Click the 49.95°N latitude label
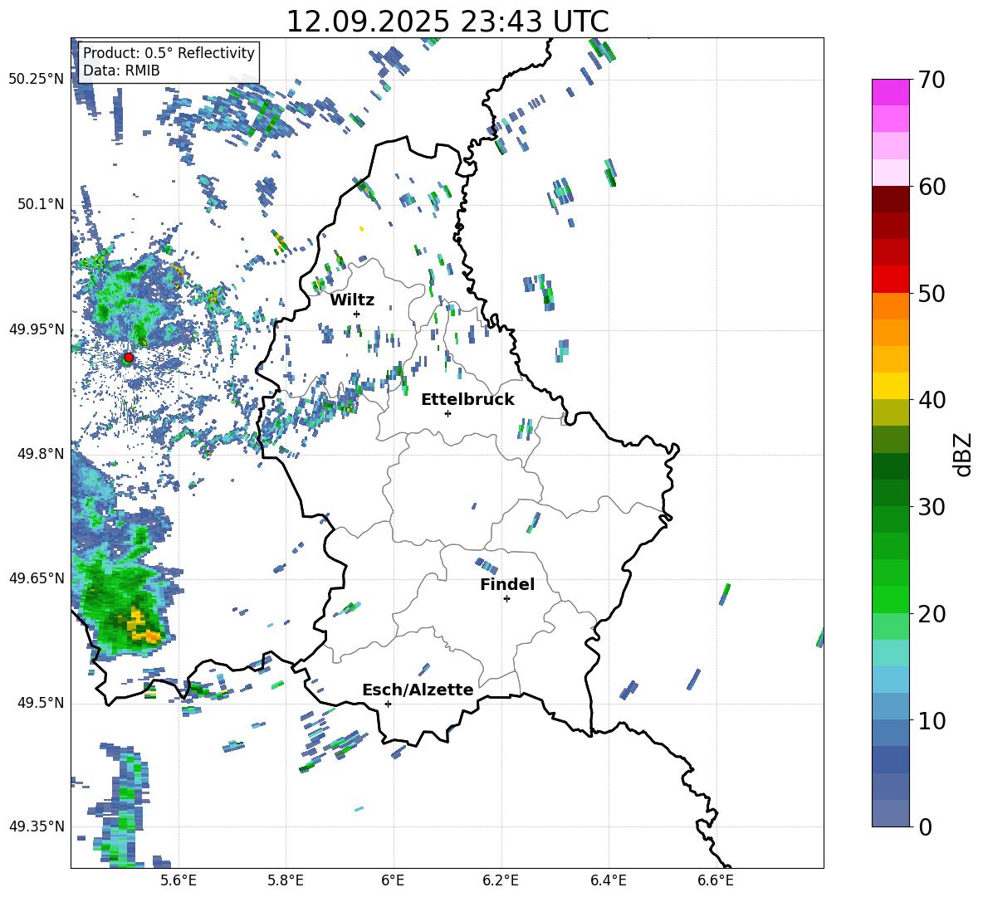983x897 pixels. tap(37, 329)
